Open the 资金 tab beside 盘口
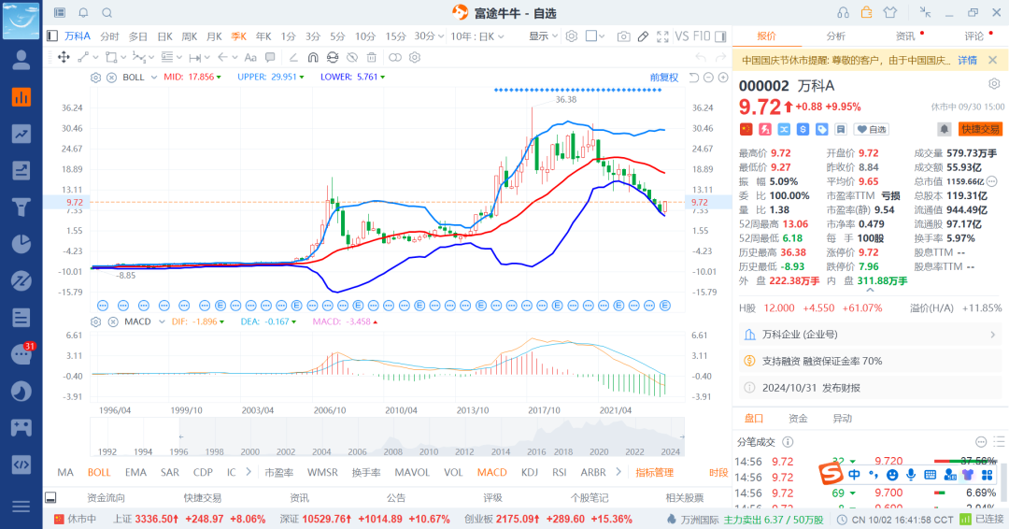Viewport: 1009px width, 529px height. (798, 419)
